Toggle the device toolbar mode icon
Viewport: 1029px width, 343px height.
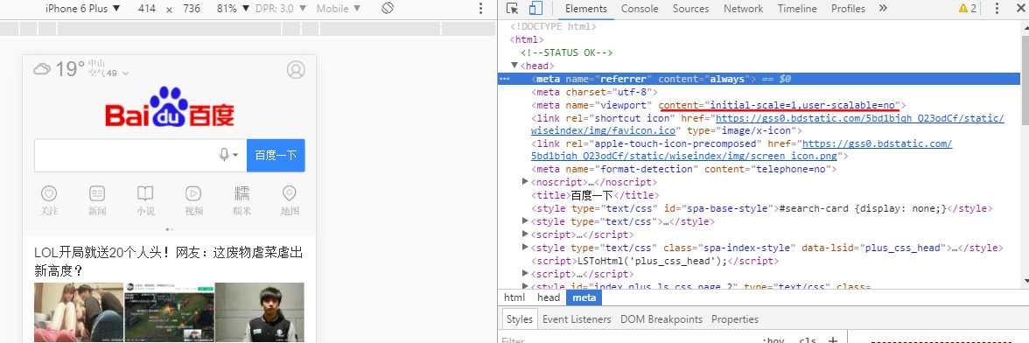click(535, 9)
